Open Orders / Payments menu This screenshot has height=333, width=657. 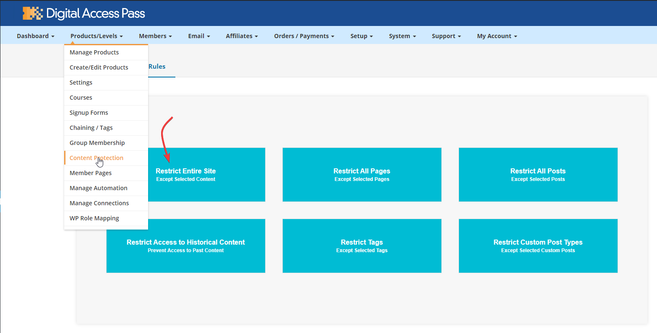[x=304, y=36]
